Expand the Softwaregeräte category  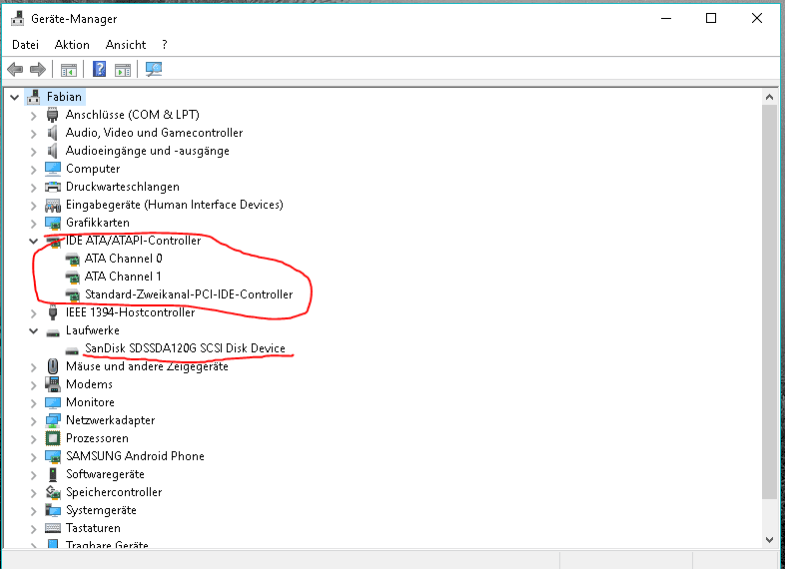click(34, 475)
